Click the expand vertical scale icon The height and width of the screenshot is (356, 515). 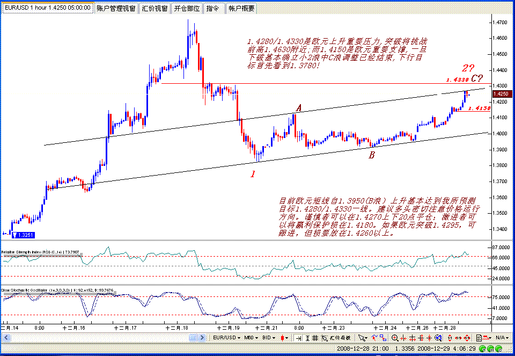pyautogui.click(x=421, y=338)
